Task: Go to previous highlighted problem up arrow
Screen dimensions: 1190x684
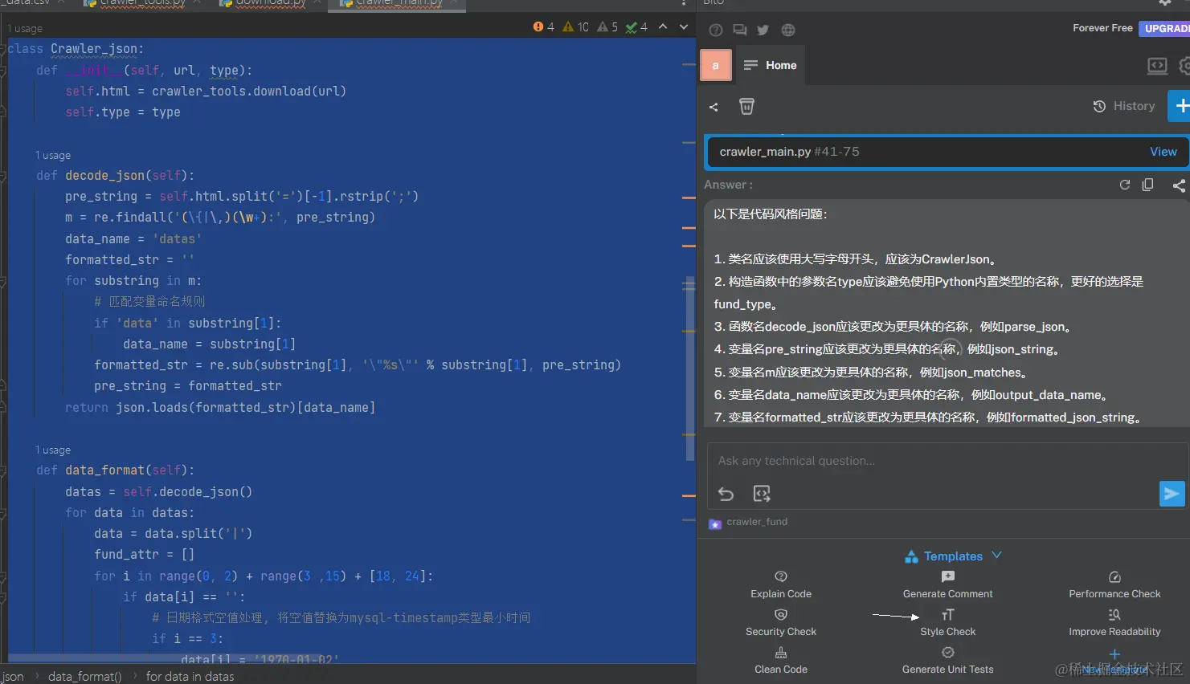Action: (x=663, y=26)
